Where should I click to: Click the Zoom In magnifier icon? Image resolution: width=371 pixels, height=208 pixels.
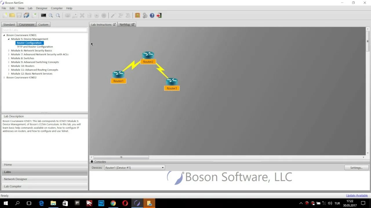(x=51, y=15)
